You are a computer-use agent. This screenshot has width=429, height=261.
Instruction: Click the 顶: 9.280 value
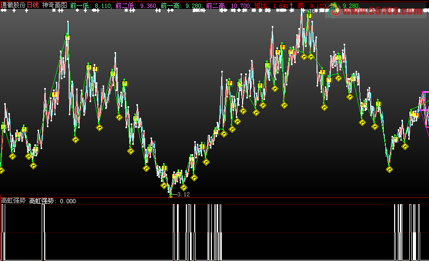click(x=345, y=6)
